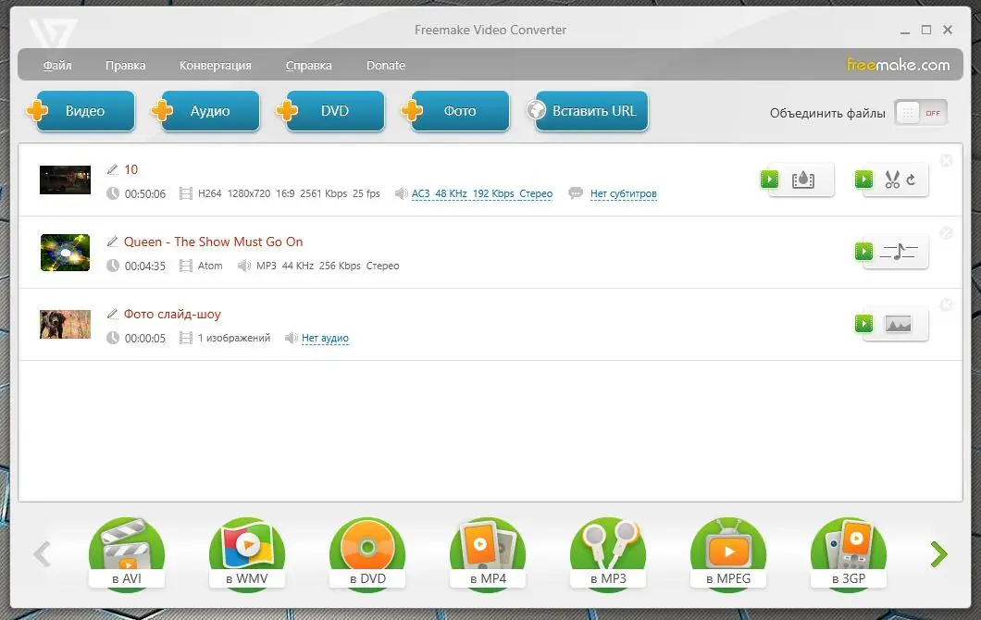This screenshot has width=981, height=620.
Task: Open "Нет субтитров" link on "10" row
Action: point(624,194)
